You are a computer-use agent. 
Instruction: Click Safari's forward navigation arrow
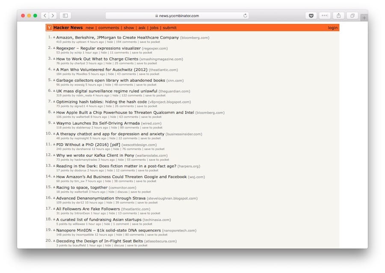point(52,15)
